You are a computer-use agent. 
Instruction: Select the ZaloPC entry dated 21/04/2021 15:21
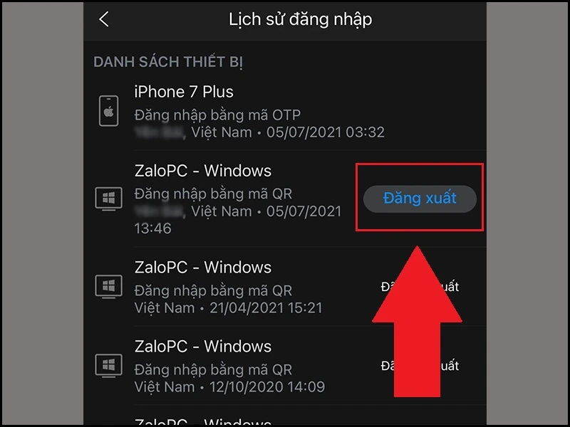tap(285, 287)
